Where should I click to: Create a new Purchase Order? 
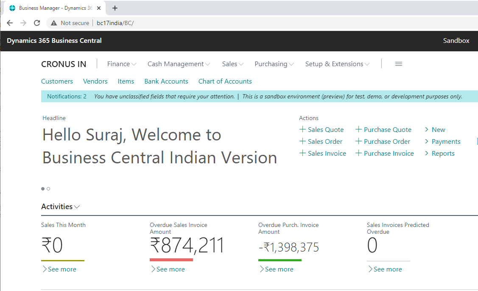coord(383,142)
